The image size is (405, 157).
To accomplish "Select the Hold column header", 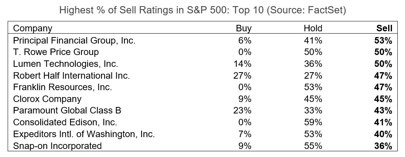I will 313,28.
